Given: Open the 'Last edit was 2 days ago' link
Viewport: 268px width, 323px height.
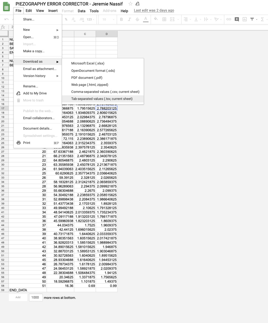Looking at the screenshot, I should pos(154,11).
